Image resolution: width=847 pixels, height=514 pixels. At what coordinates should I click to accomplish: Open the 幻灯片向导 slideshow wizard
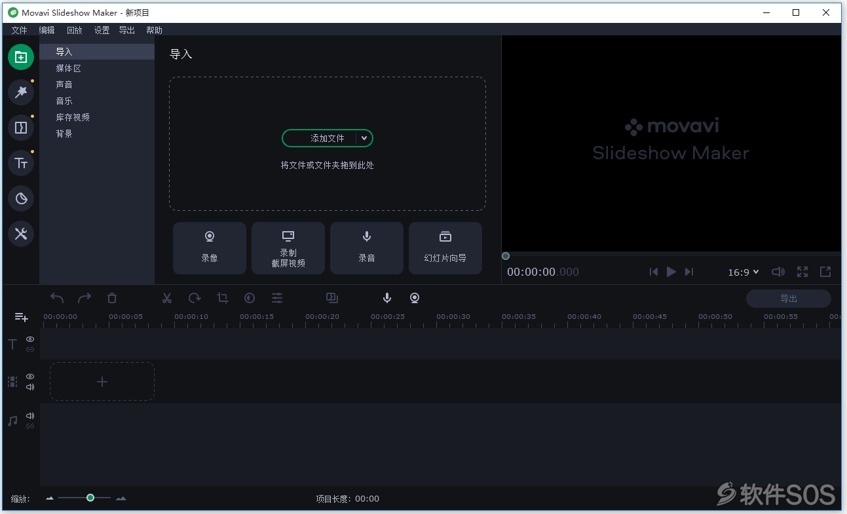coord(445,248)
